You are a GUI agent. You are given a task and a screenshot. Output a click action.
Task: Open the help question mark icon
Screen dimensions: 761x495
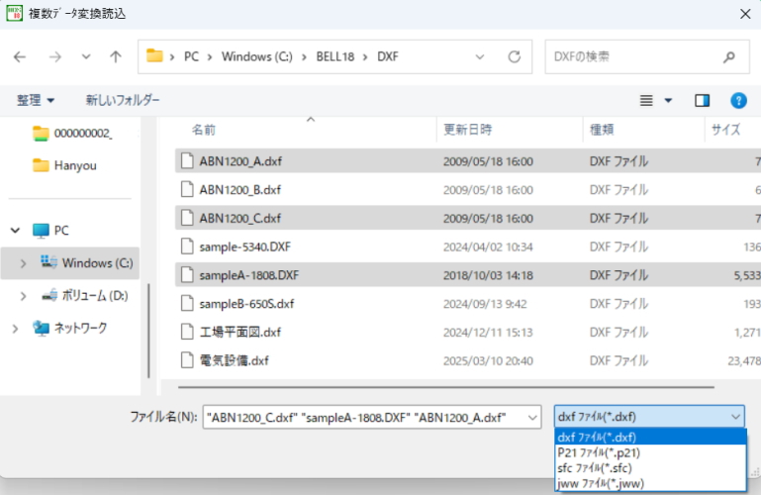coord(738,100)
